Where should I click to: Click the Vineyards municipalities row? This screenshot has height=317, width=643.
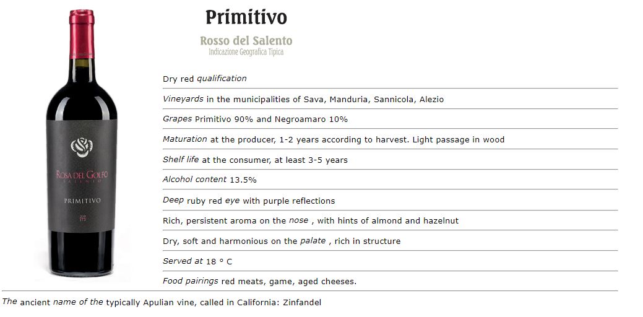click(x=303, y=99)
